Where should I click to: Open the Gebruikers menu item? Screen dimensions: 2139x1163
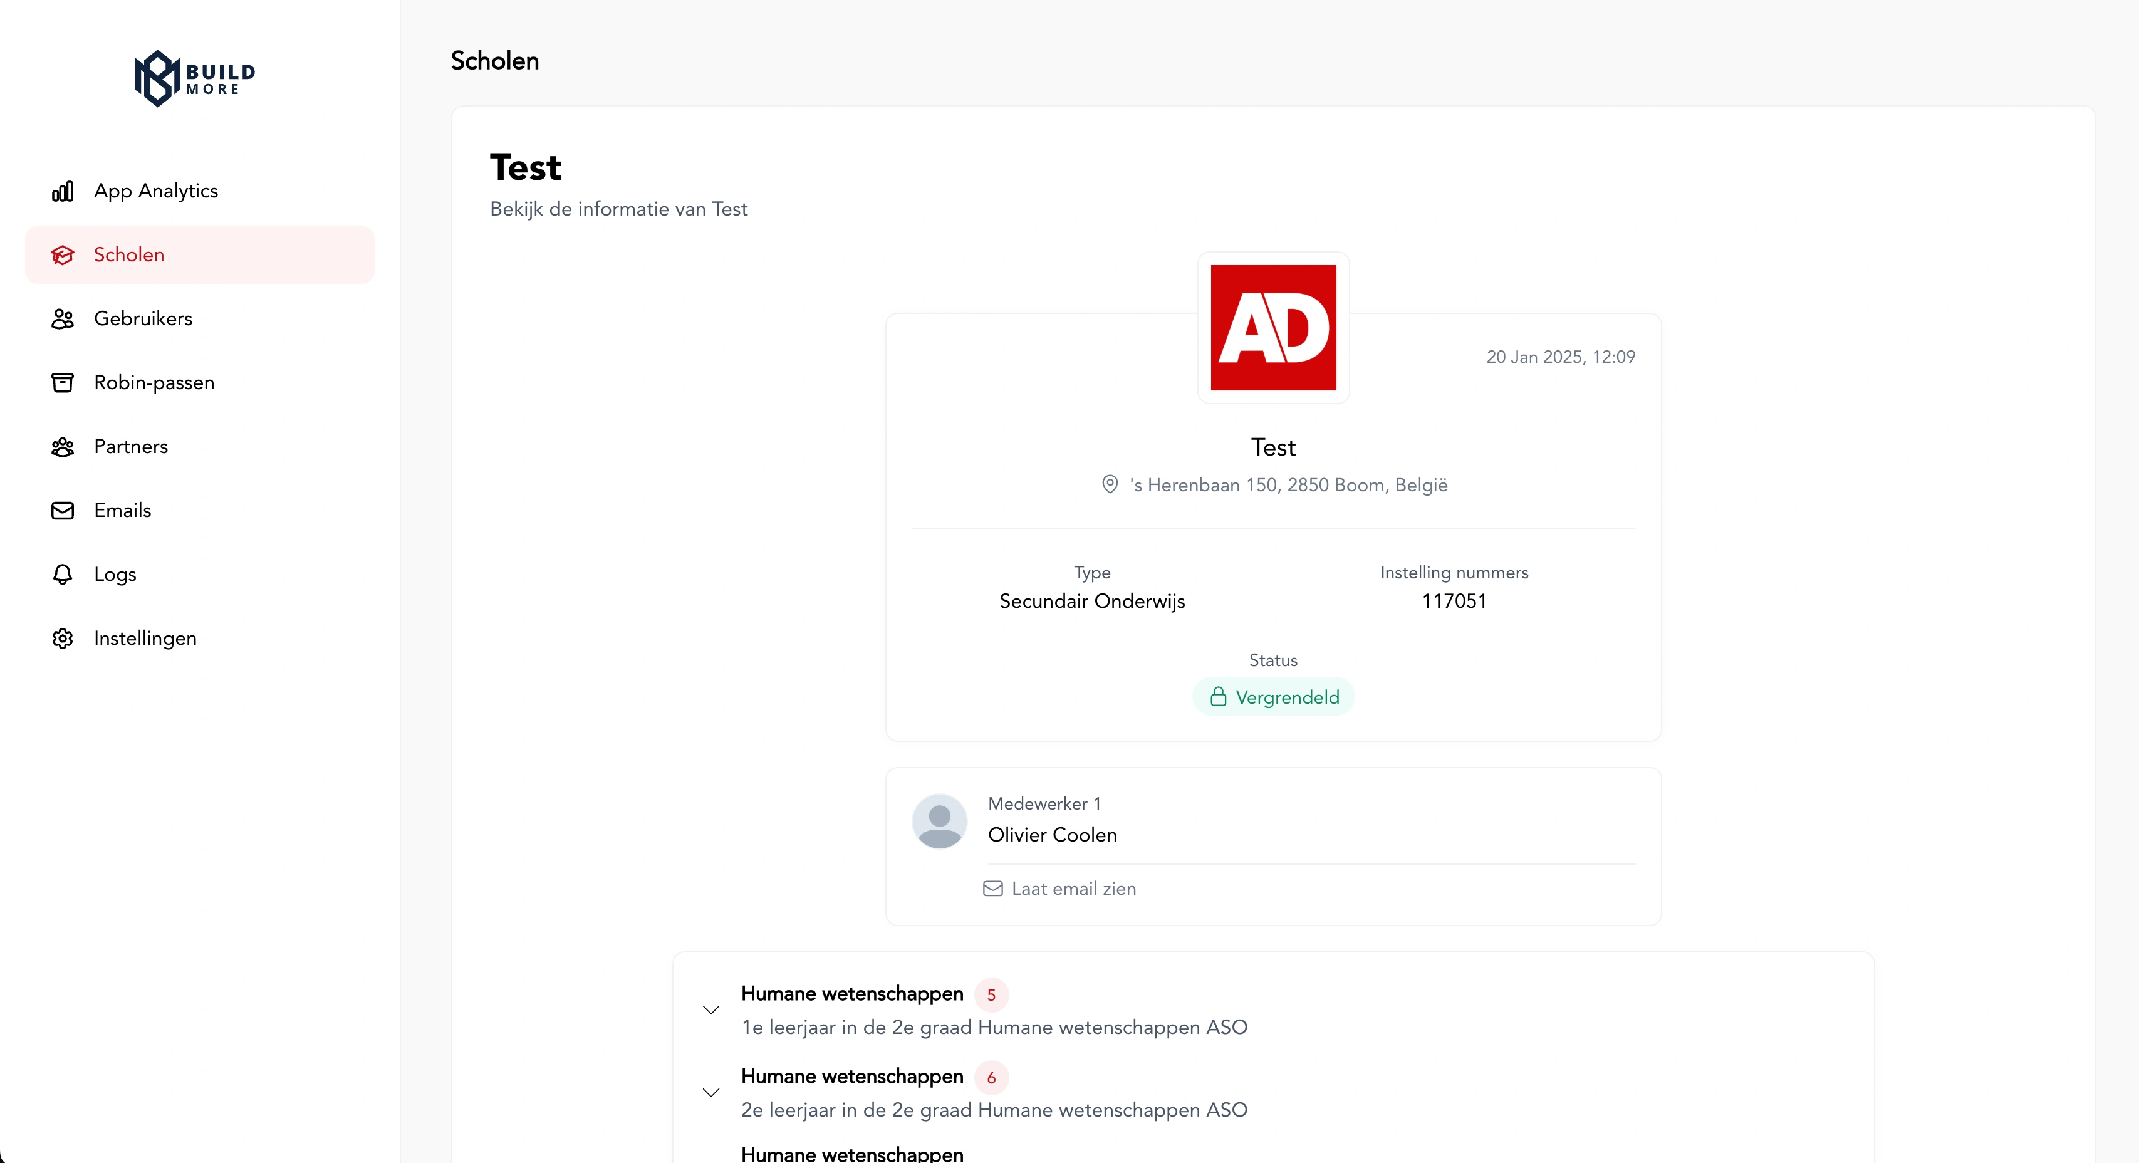[143, 319]
